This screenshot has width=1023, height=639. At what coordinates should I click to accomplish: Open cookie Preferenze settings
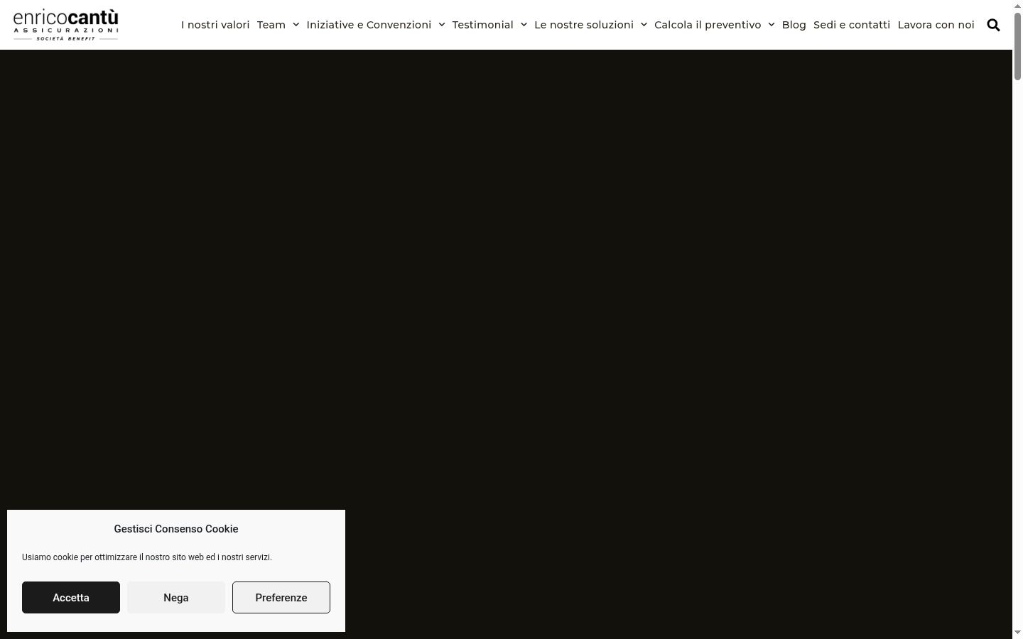[281, 598]
